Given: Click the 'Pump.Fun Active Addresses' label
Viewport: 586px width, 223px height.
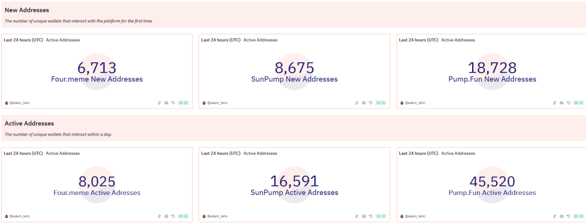Looking at the screenshot, I should (492, 193).
